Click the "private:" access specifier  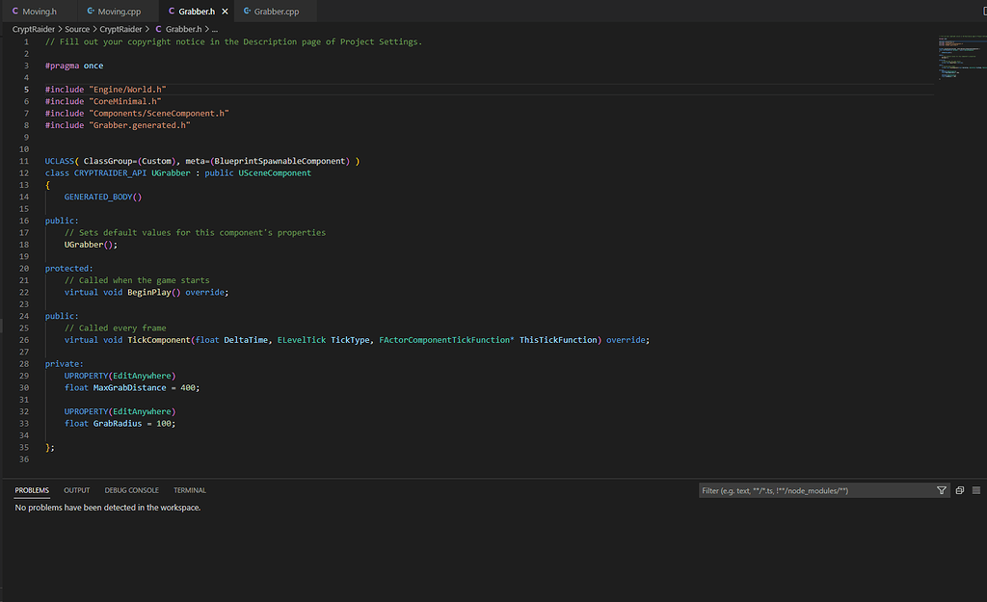[64, 364]
